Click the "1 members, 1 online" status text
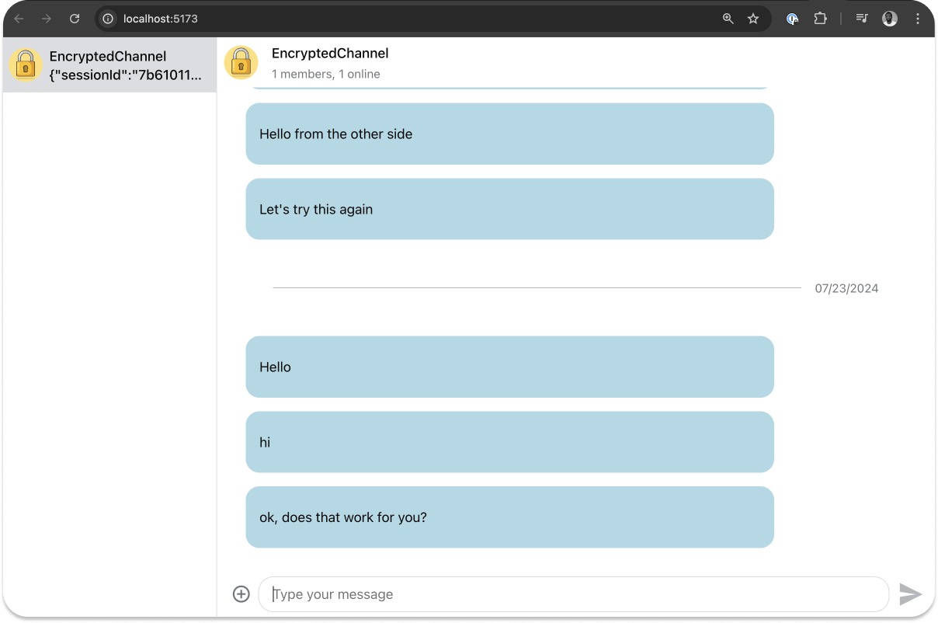Screen dimensions: 938x623 (325, 75)
